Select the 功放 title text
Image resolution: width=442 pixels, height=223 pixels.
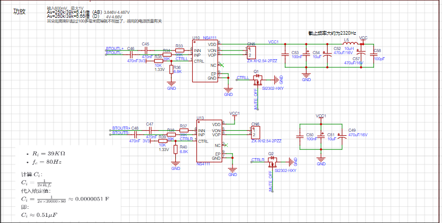pyautogui.click(x=19, y=12)
